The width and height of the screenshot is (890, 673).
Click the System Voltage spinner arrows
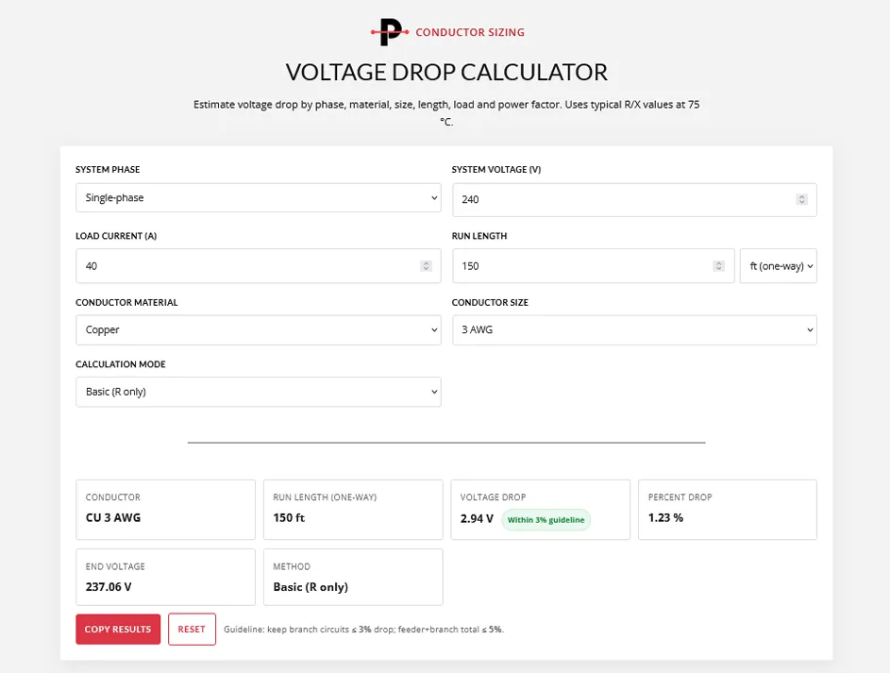(801, 199)
